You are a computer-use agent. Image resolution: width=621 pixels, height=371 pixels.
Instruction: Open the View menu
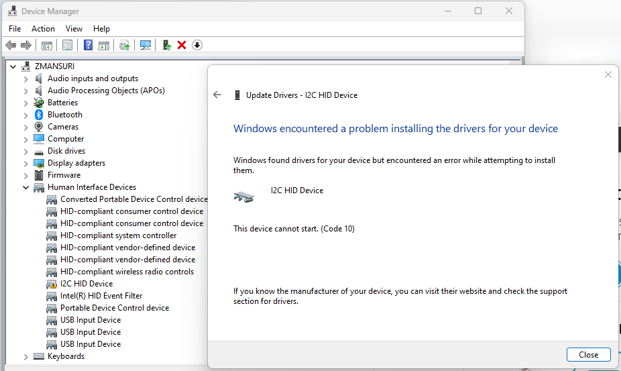[74, 29]
